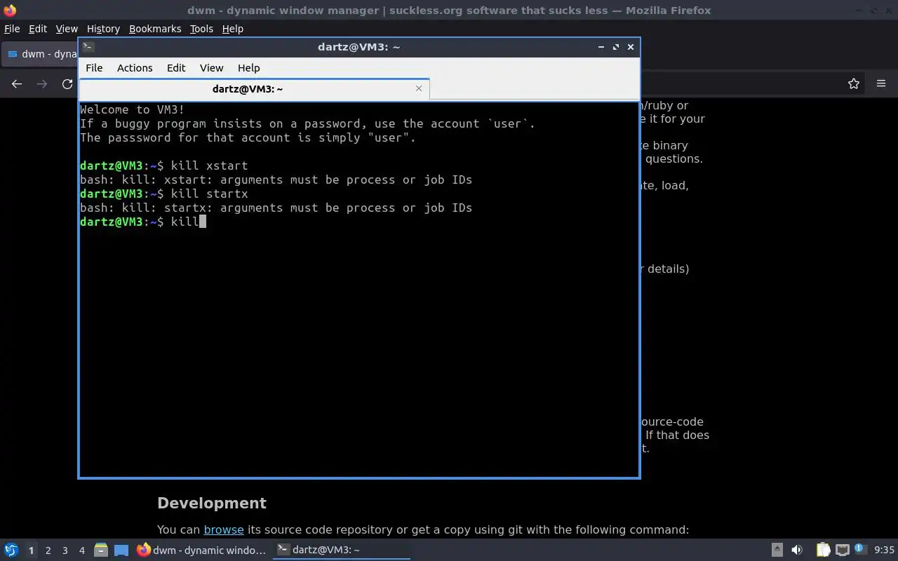Close the terminal window
The image size is (898, 561).
point(631,47)
